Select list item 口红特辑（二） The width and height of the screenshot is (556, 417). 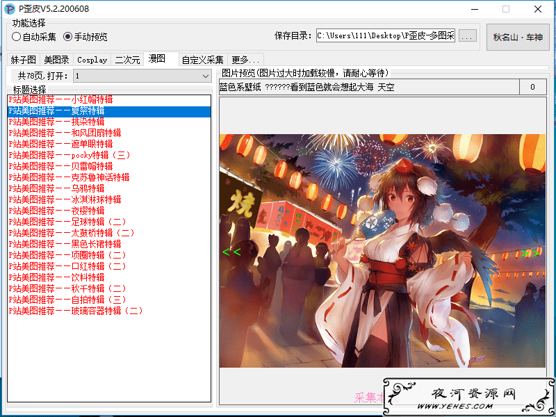pos(109,266)
